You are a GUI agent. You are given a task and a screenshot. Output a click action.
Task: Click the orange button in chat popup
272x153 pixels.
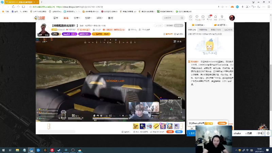[x=222, y=123]
